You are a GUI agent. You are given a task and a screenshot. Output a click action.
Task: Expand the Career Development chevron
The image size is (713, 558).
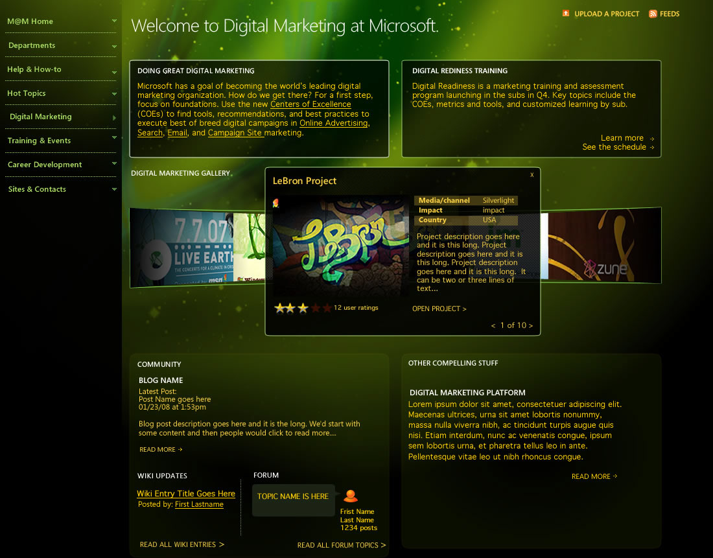[114, 163]
